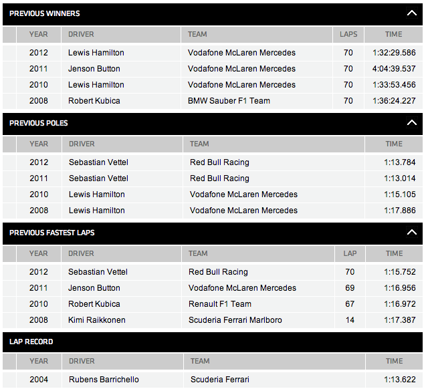Select the Laps column header in Previous Winners

(x=348, y=34)
